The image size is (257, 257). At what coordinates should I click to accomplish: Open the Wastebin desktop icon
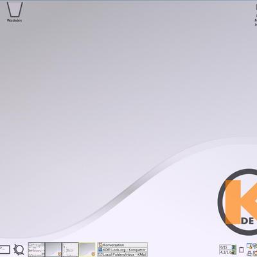[x=15, y=12]
